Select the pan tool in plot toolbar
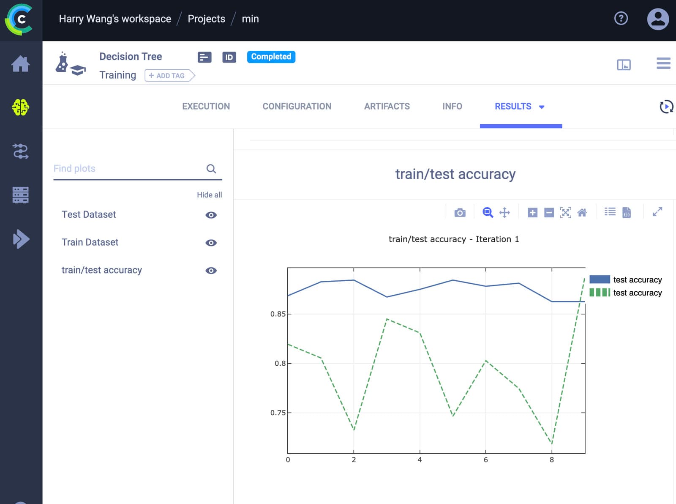This screenshot has width=676, height=504. click(504, 212)
